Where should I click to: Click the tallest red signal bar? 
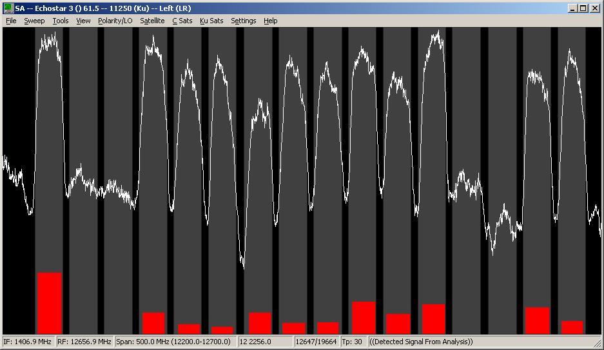pyautogui.click(x=49, y=303)
